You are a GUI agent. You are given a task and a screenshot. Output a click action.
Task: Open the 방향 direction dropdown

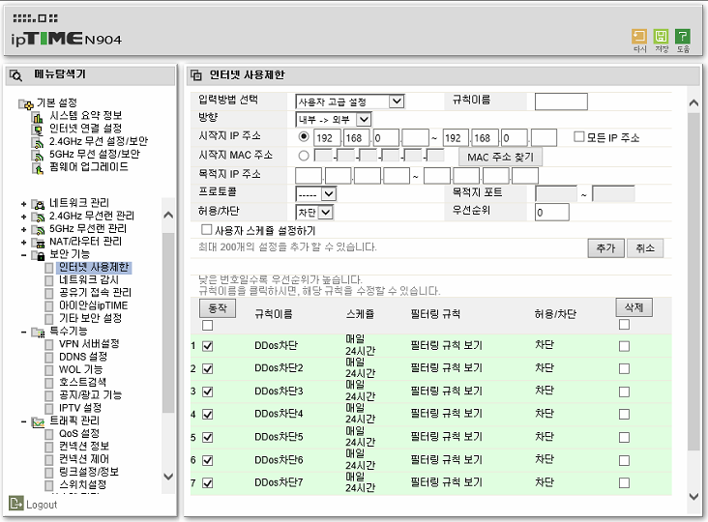[x=334, y=120]
